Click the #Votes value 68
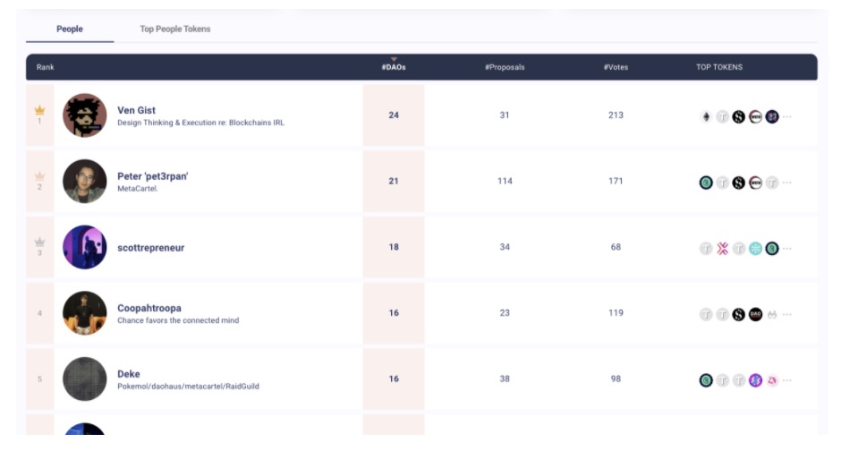 616,247
